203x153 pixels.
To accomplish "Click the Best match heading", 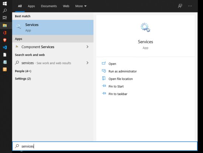I will 23,16.
